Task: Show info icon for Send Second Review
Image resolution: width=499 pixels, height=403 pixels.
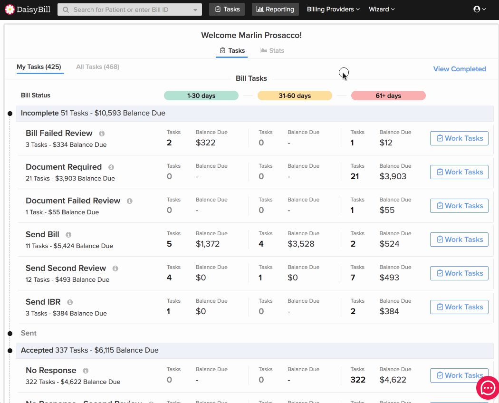Action: pyautogui.click(x=115, y=269)
